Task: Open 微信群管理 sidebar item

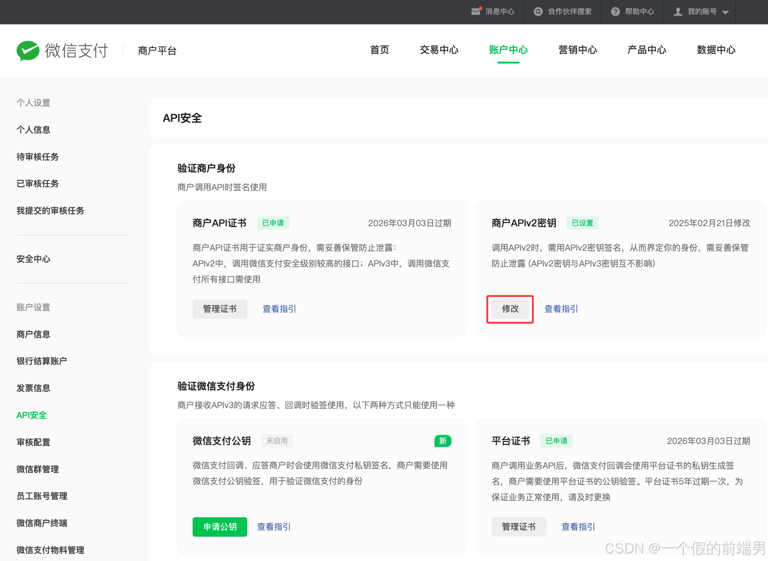Action: (38, 469)
